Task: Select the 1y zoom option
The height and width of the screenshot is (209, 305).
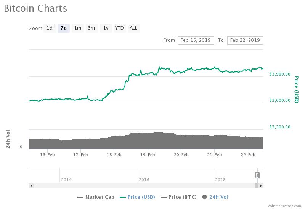Action: [x=106, y=28]
